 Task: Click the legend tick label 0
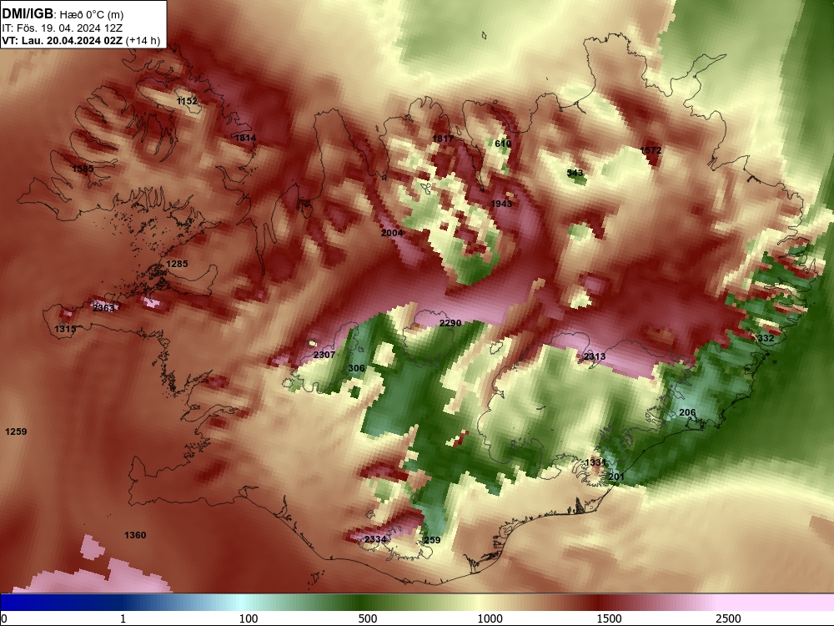click(x=4, y=618)
